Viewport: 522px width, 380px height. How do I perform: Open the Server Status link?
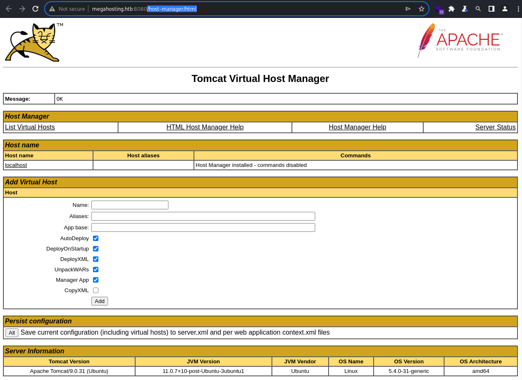click(x=495, y=127)
